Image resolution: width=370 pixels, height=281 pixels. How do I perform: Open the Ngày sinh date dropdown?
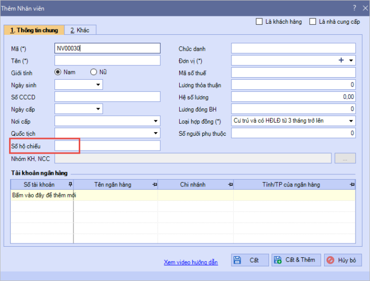[98, 85]
